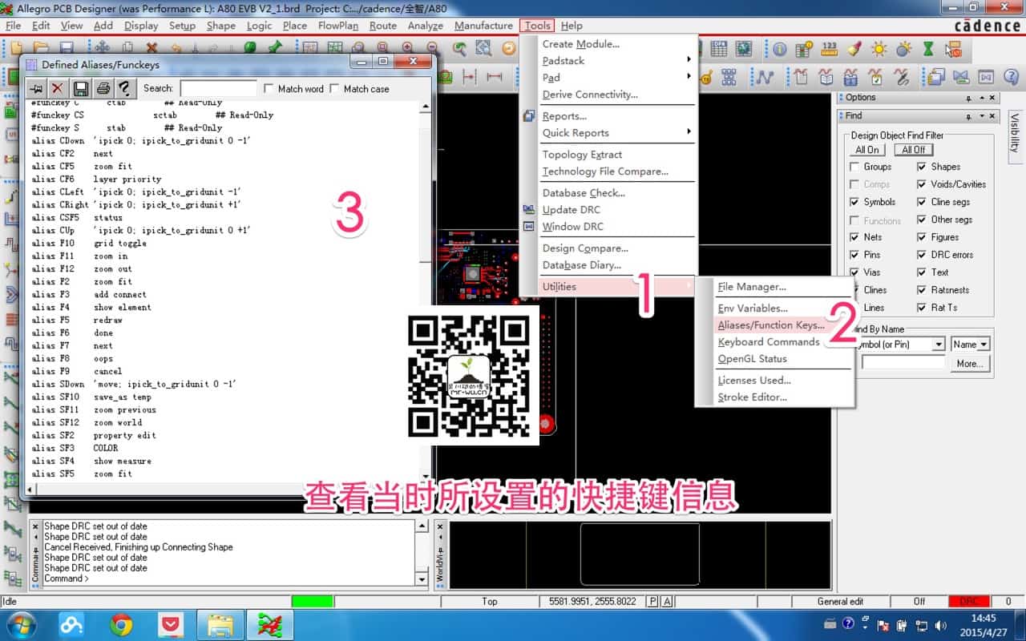The height and width of the screenshot is (641, 1026).
Task: Select the highlight brush icon
Action: 854,49
